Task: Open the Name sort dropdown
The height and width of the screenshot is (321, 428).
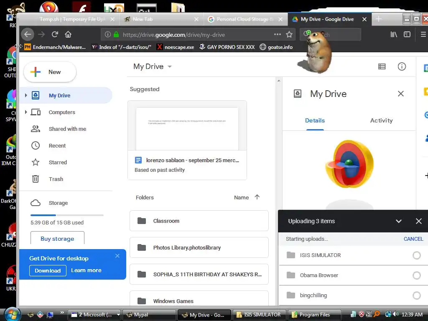Action: click(241, 197)
